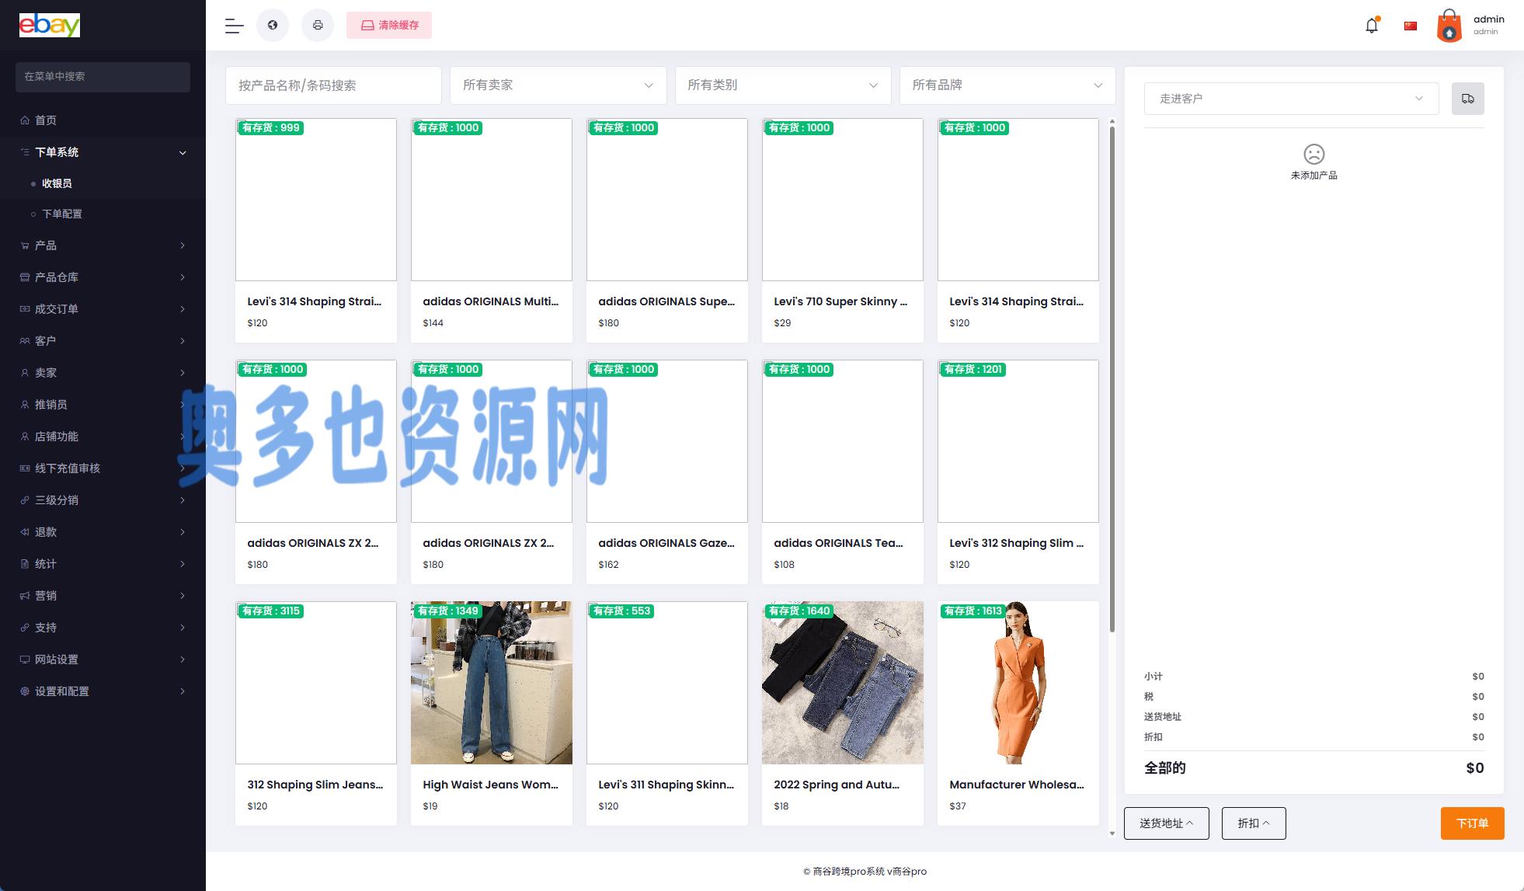Open 首页 home menu item
The height and width of the screenshot is (891, 1524).
(x=46, y=120)
